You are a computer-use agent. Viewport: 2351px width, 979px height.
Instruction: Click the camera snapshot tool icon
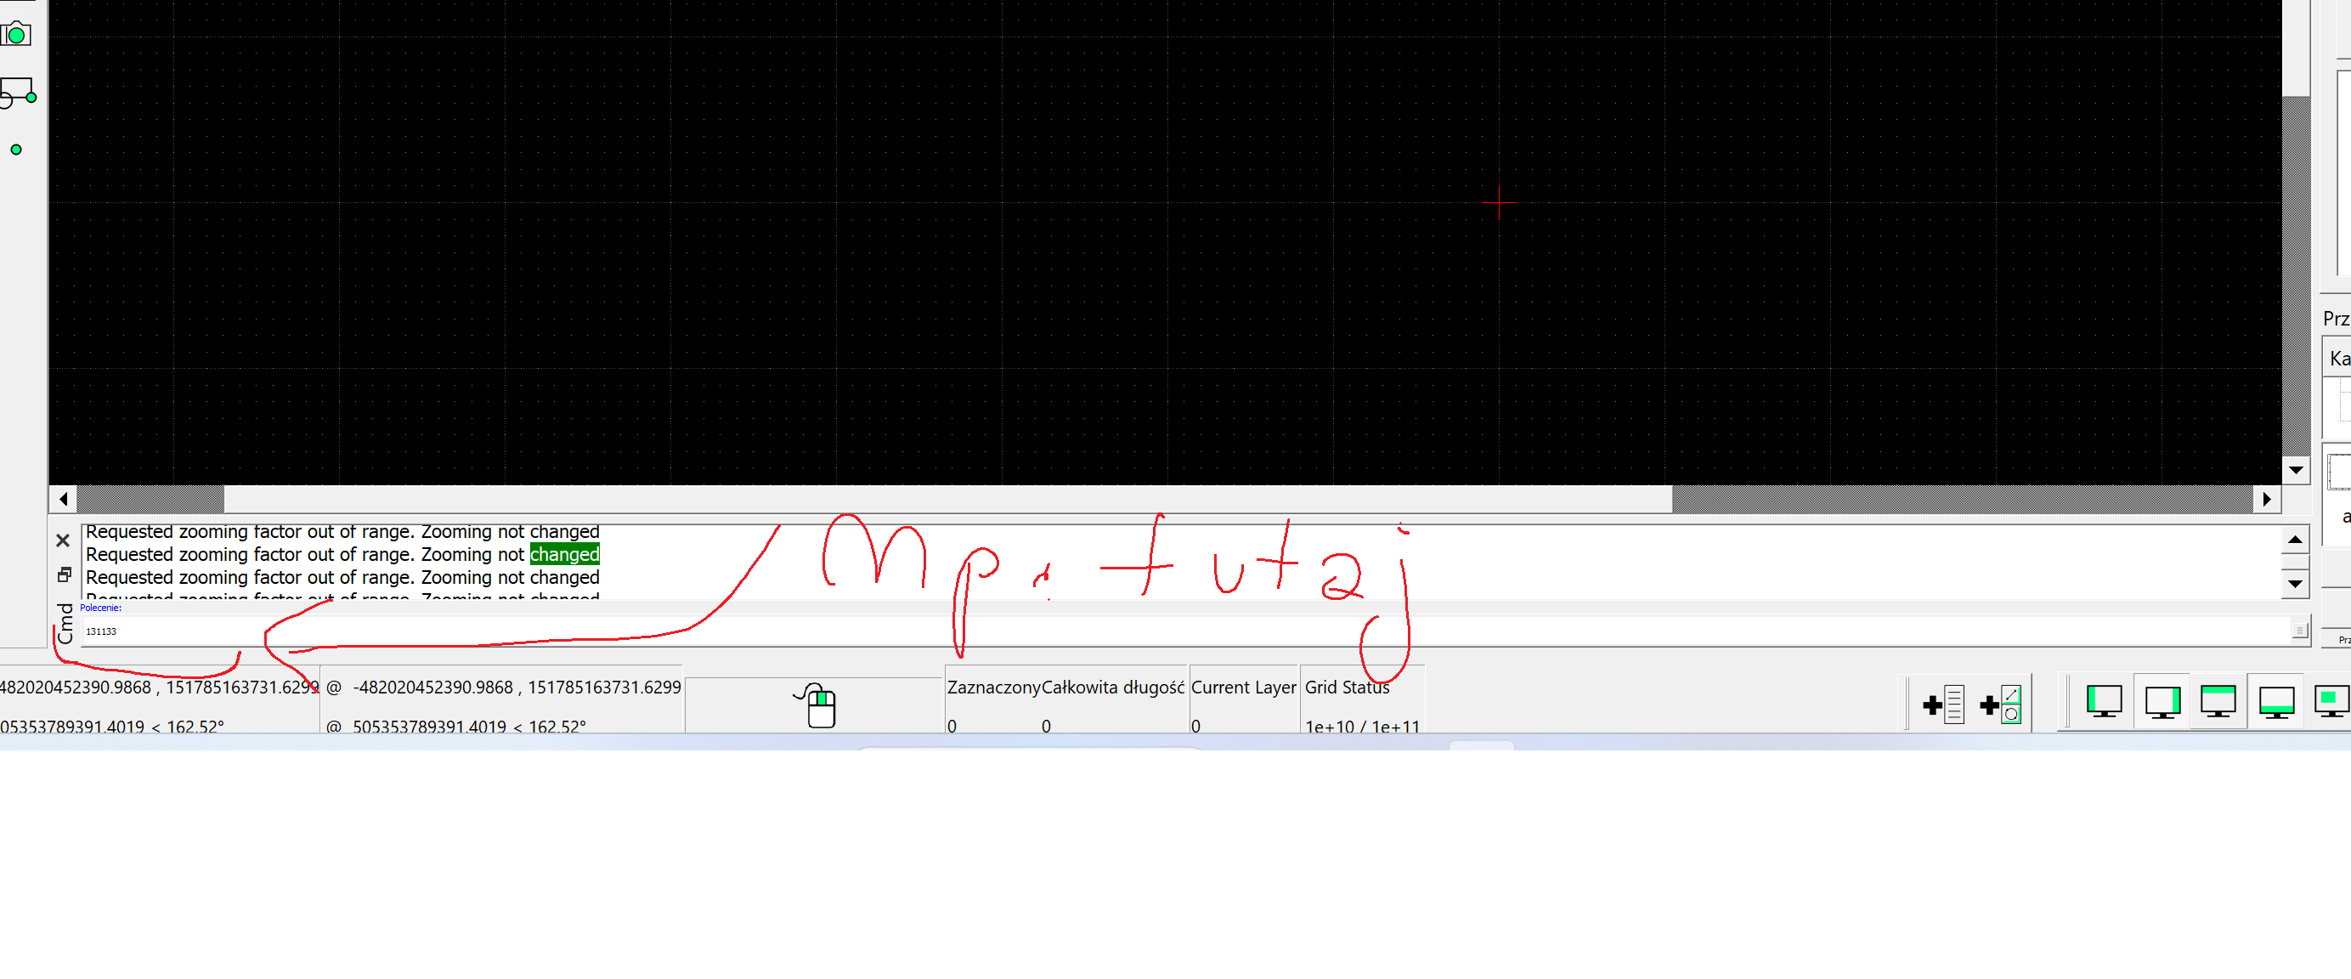point(15,35)
